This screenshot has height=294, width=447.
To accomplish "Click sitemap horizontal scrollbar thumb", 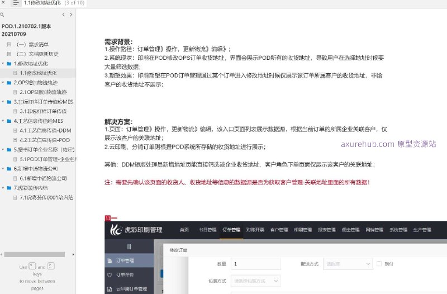I will (x=34, y=254).
